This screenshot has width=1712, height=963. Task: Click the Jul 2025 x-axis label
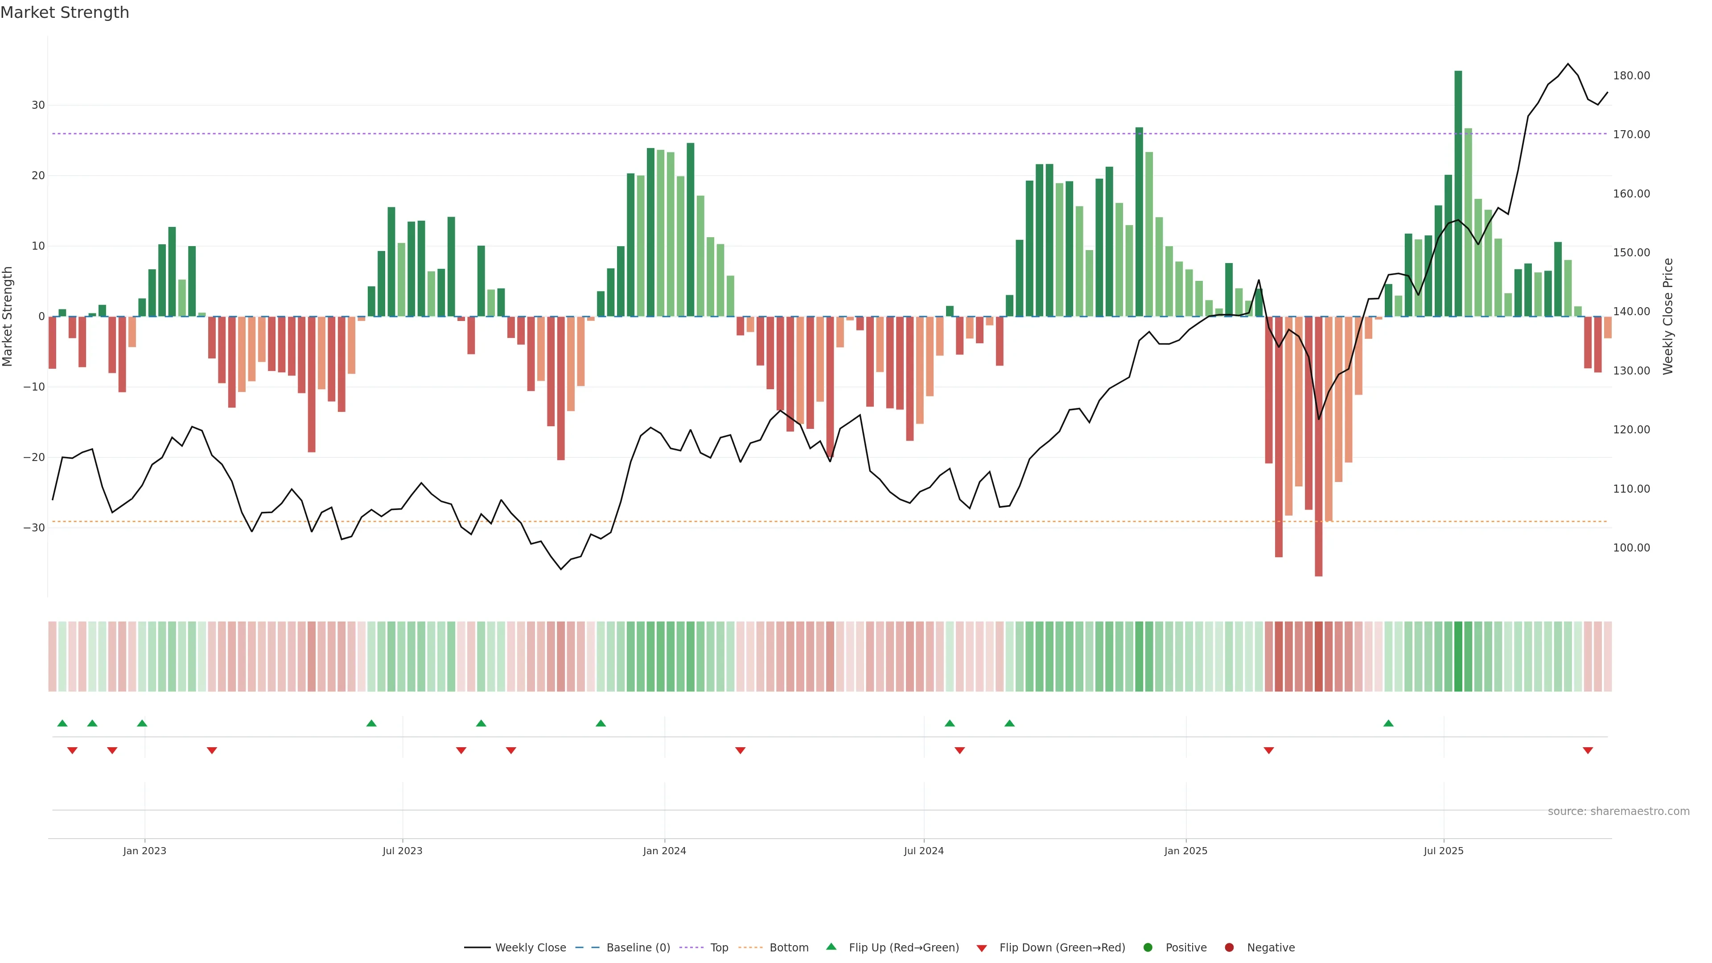click(x=1443, y=851)
